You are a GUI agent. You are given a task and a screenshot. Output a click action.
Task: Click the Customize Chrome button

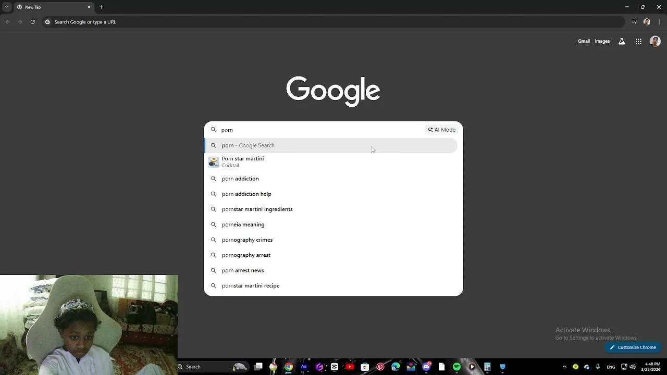(633, 347)
